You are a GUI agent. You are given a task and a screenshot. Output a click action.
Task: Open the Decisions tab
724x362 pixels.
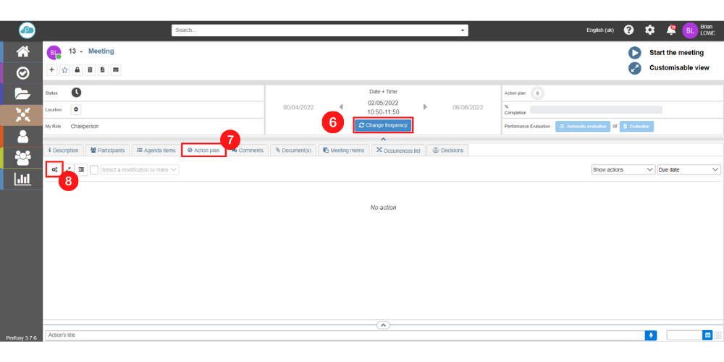click(447, 150)
